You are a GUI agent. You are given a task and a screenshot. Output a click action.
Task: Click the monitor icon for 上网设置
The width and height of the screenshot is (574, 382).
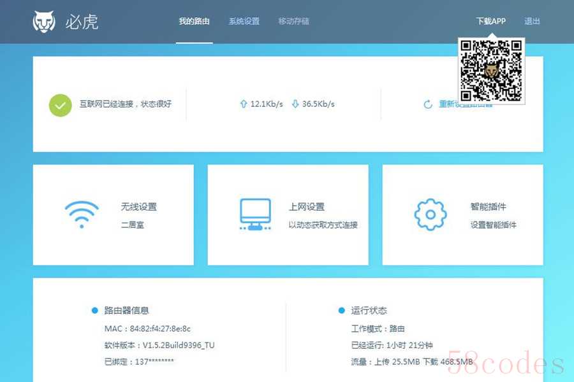click(256, 215)
